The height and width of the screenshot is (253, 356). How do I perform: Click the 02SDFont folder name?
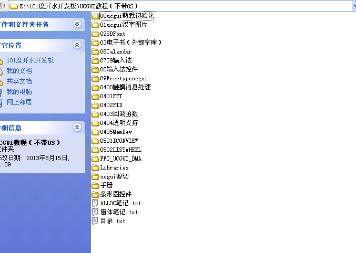pyautogui.click(x=113, y=34)
